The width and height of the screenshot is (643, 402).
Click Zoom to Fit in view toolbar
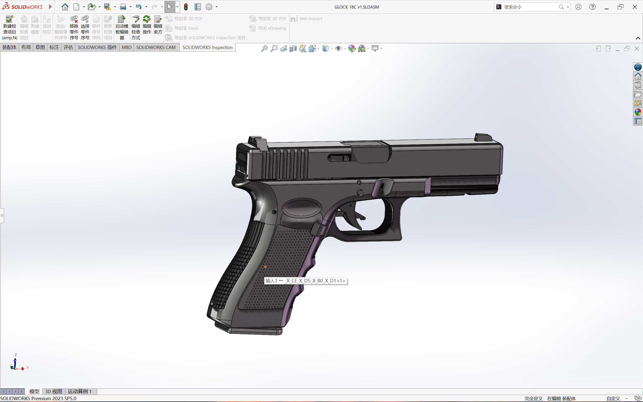[264, 48]
